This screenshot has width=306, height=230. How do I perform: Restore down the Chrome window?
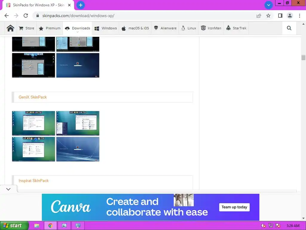[287, 3]
